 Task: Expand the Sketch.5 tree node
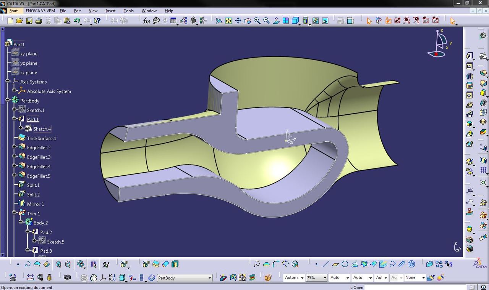pyautogui.click(x=34, y=241)
